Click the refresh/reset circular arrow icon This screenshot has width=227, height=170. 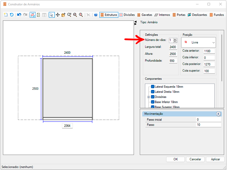pyautogui.click(x=12, y=15)
